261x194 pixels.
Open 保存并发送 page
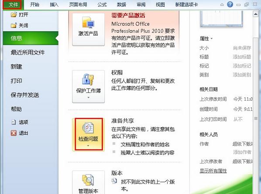pyautogui.click(x=25, y=95)
